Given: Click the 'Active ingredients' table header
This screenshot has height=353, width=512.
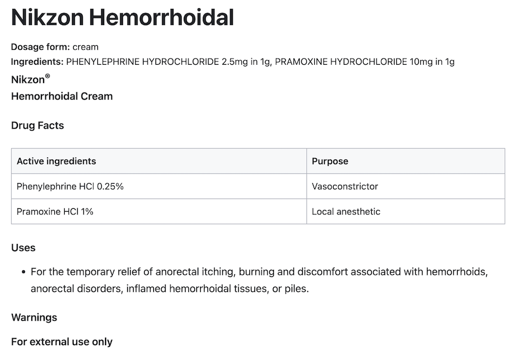Looking at the screenshot, I should 56,161.
